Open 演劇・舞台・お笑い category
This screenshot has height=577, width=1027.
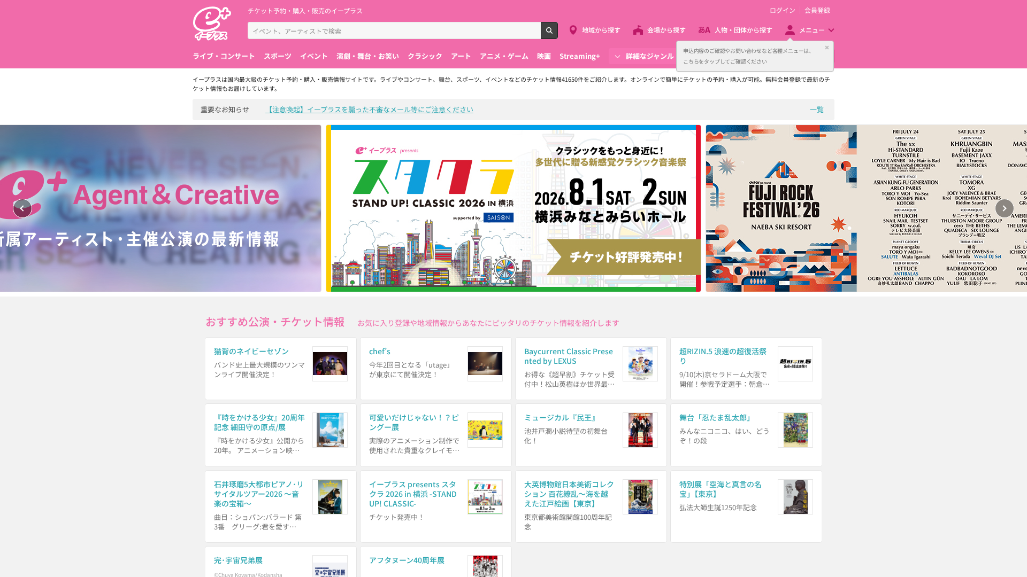[x=367, y=56]
